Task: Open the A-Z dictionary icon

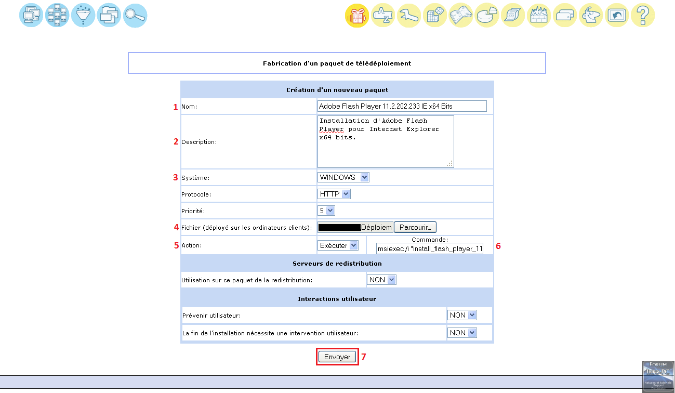Action: coord(383,16)
